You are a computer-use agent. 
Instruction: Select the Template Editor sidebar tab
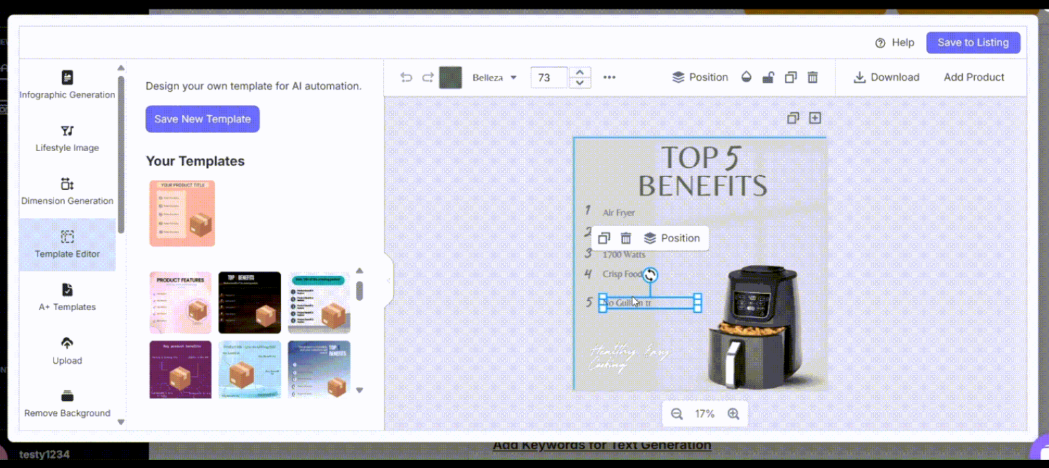[67, 245]
